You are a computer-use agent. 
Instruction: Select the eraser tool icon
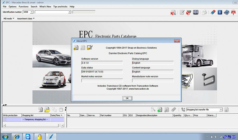click(213, 12)
